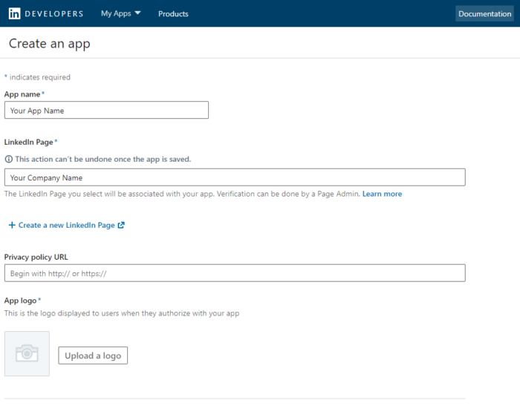Click the DEVELOPERS header text
This screenshot has height=406, width=520.
(54, 14)
